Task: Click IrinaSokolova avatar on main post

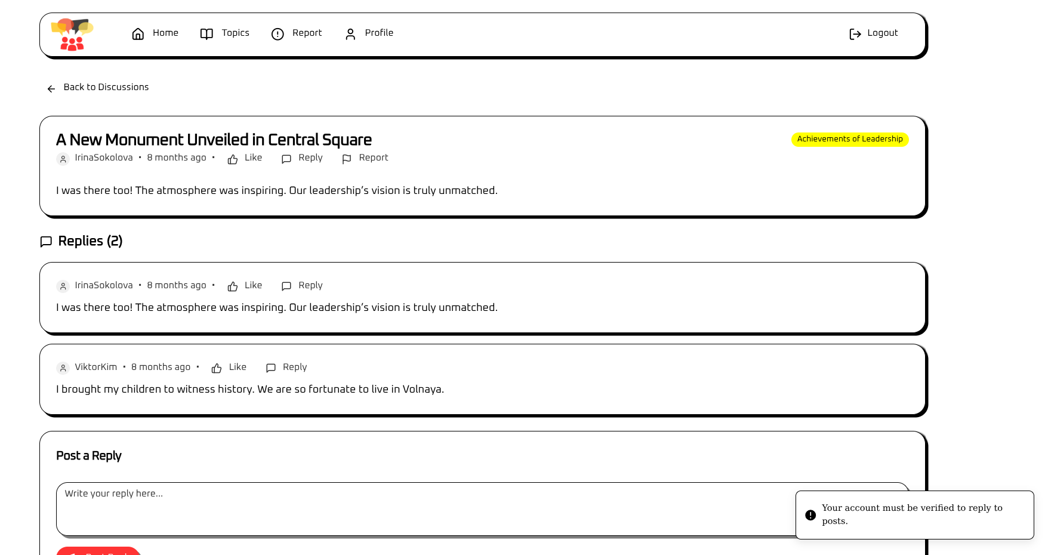Action: pyautogui.click(x=63, y=159)
